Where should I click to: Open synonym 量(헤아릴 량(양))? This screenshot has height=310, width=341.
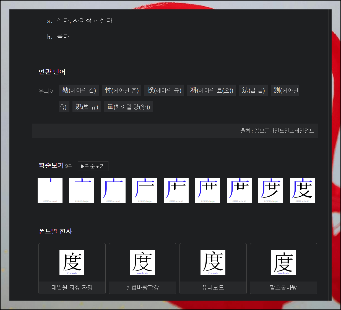tap(128, 107)
